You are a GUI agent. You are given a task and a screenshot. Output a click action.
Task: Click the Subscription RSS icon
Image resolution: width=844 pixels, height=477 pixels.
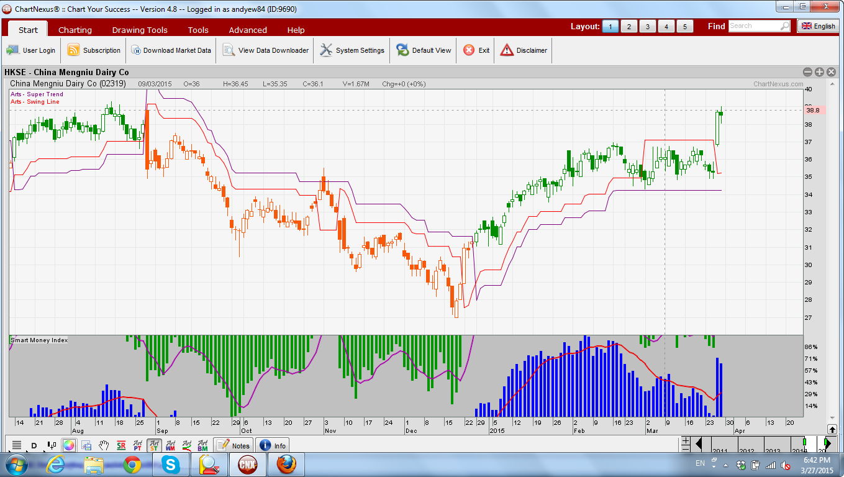73,50
